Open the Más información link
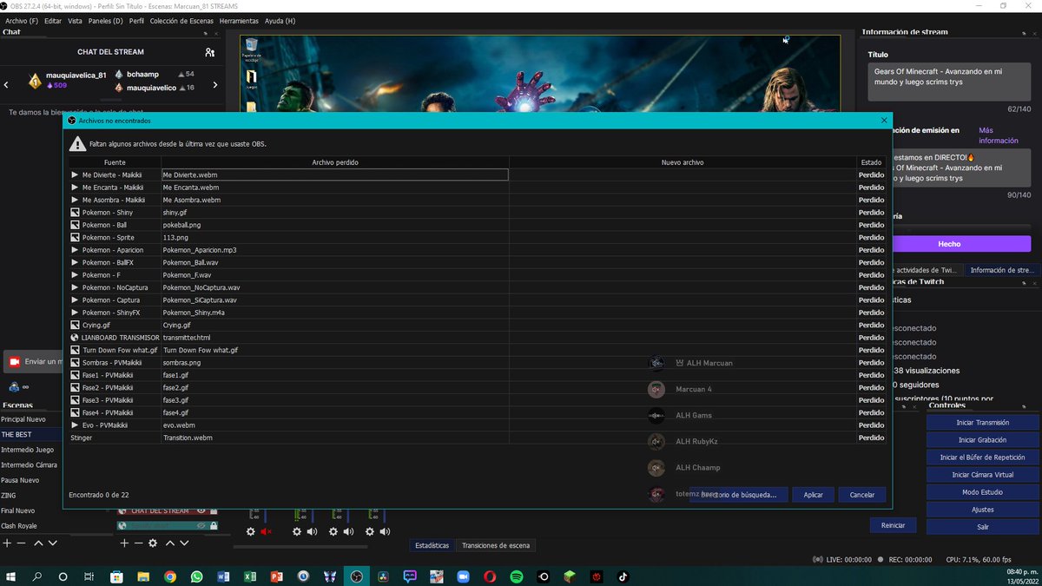Viewport: 1042px width, 586px height. coord(998,135)
